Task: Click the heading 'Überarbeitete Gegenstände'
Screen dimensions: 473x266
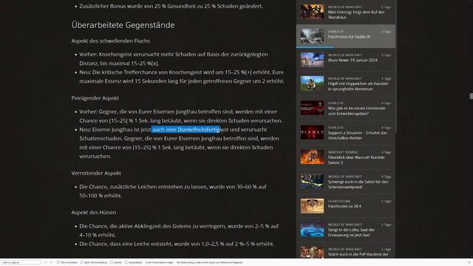Action: pos(123,24)
